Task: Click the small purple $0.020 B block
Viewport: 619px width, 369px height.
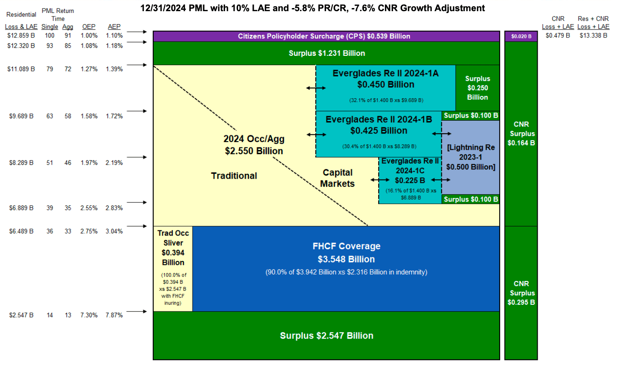Action: click(521, 36)
